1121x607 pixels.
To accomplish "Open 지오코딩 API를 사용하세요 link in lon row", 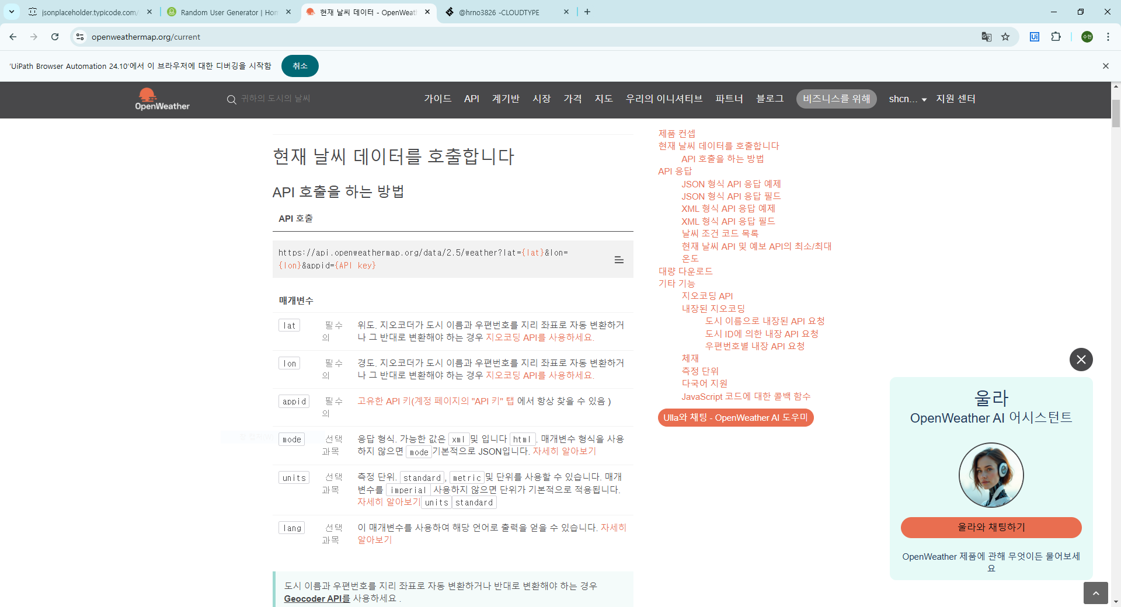I will coord(539,375).
